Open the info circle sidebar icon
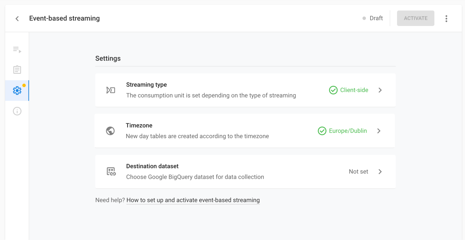Screen dimensions: 465x240 pyautogui.click(x=17, y=111)
